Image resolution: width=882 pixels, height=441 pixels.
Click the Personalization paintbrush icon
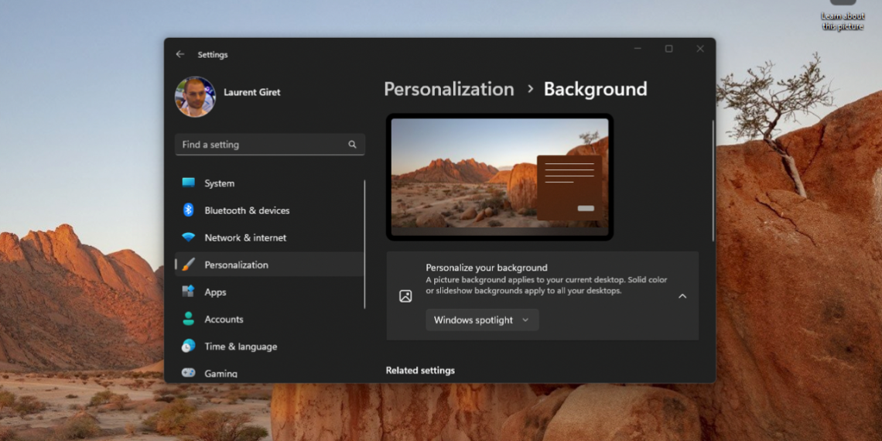pyautogui.click(x=188, y=265)
